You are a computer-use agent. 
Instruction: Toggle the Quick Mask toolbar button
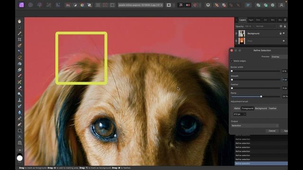tap(169, 5)
